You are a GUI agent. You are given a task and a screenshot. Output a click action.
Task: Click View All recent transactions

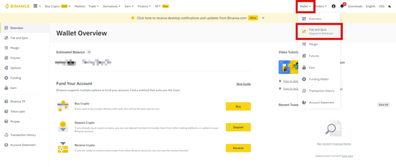pos(383,105)
